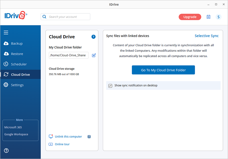228x159 pixels.
Task: Open Settings from the sidebar
Action: [x=17, y=85]
